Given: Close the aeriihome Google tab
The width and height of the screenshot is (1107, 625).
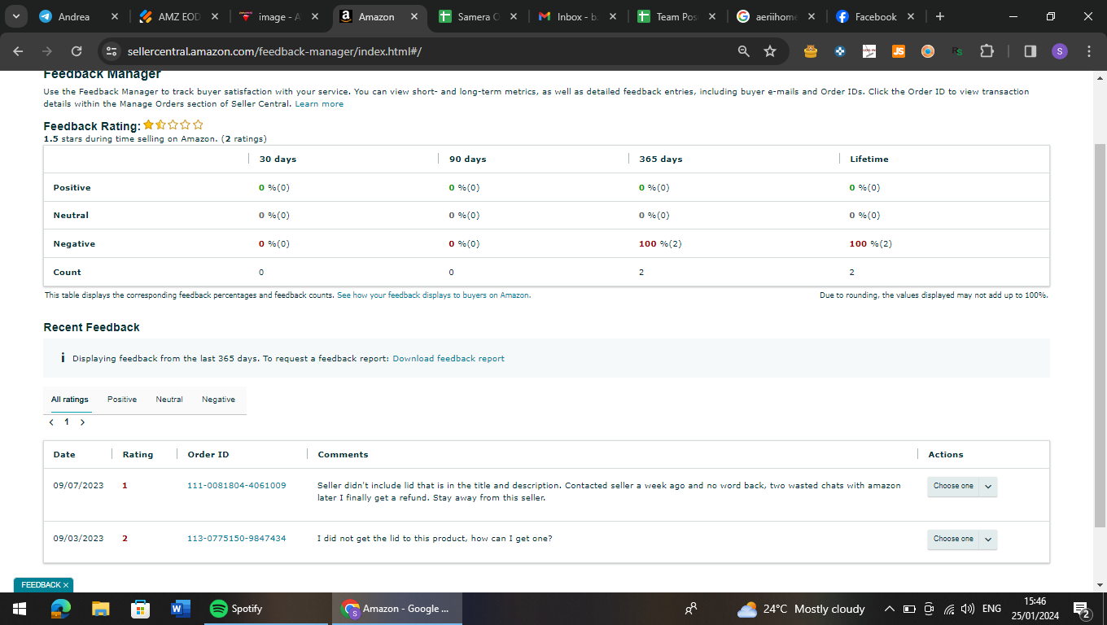Looking at the screenshot, I should (x=812, y=16).
